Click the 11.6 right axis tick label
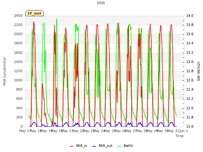This screenshot has height=152, width=203. tap(190, 126)
